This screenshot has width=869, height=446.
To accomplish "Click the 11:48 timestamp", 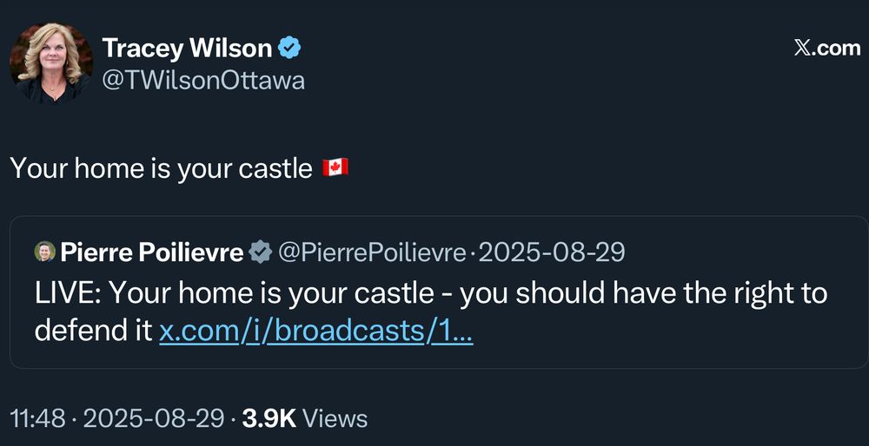I will [37, 418].
